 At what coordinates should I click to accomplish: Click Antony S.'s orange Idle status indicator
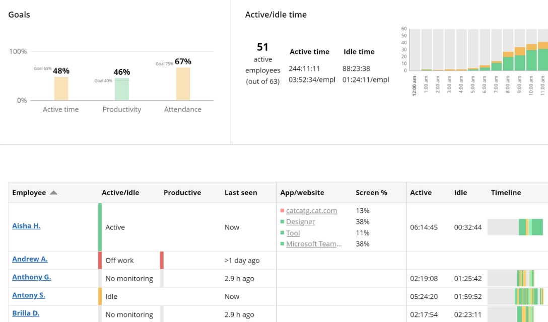pos(100,296)
